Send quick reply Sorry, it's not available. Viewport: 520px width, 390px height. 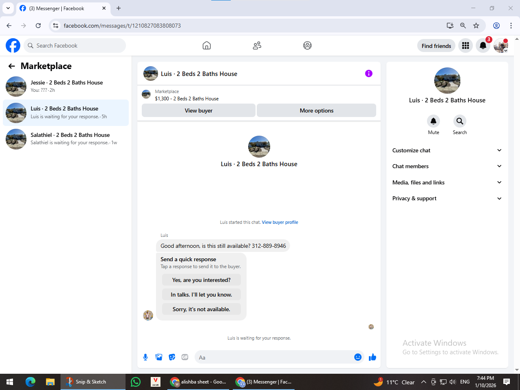201,309
